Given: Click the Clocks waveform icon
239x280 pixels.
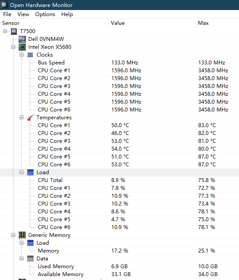Looking at the screenshot, I should [30, 55].
